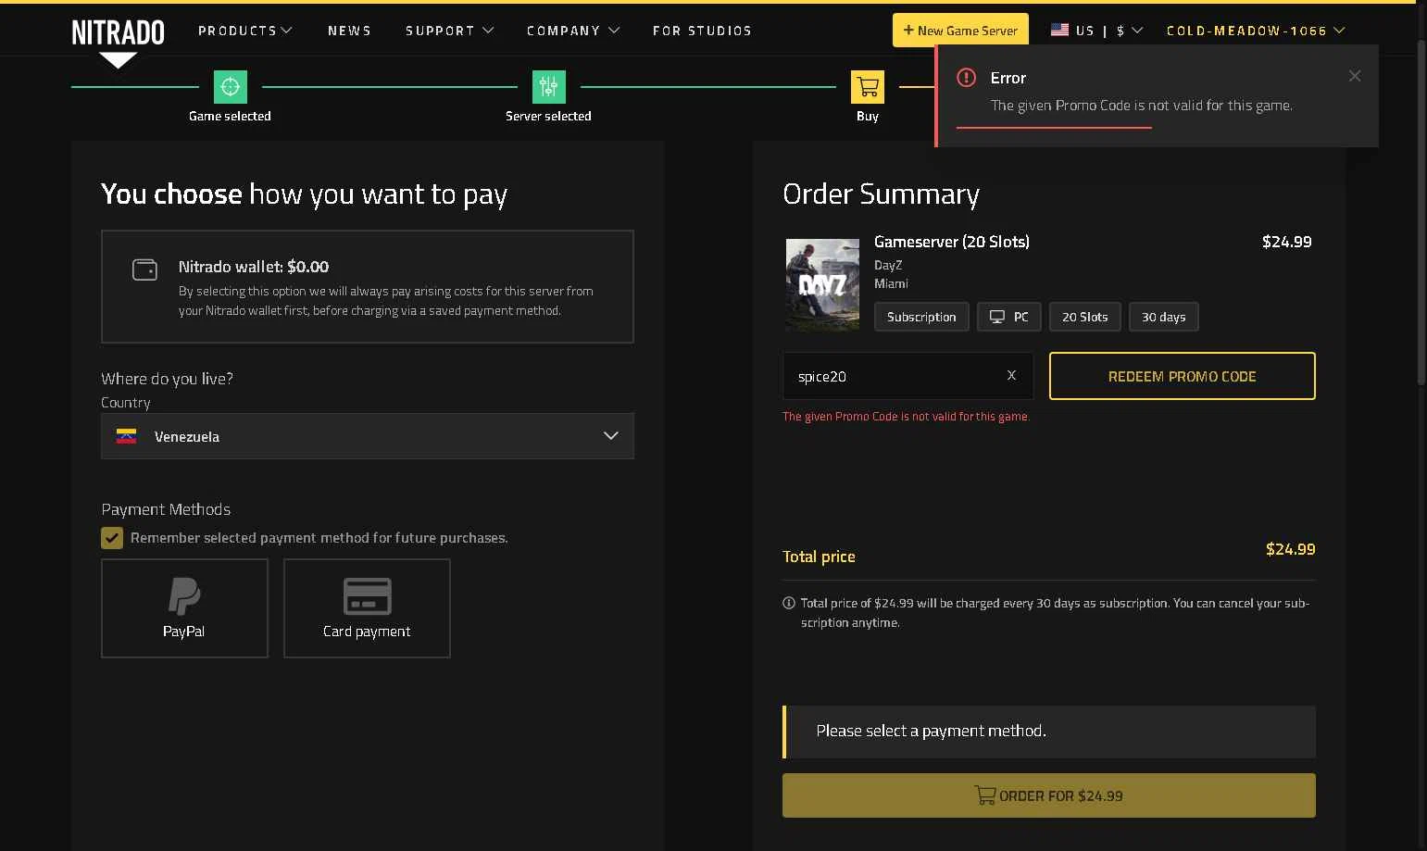Open the COLD-MEADOW-1066 account menu
1427x851 pixels.
[x=1256, y=31]
